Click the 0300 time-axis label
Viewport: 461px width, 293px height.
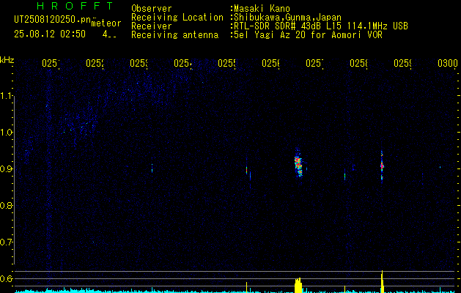(448, 63)
